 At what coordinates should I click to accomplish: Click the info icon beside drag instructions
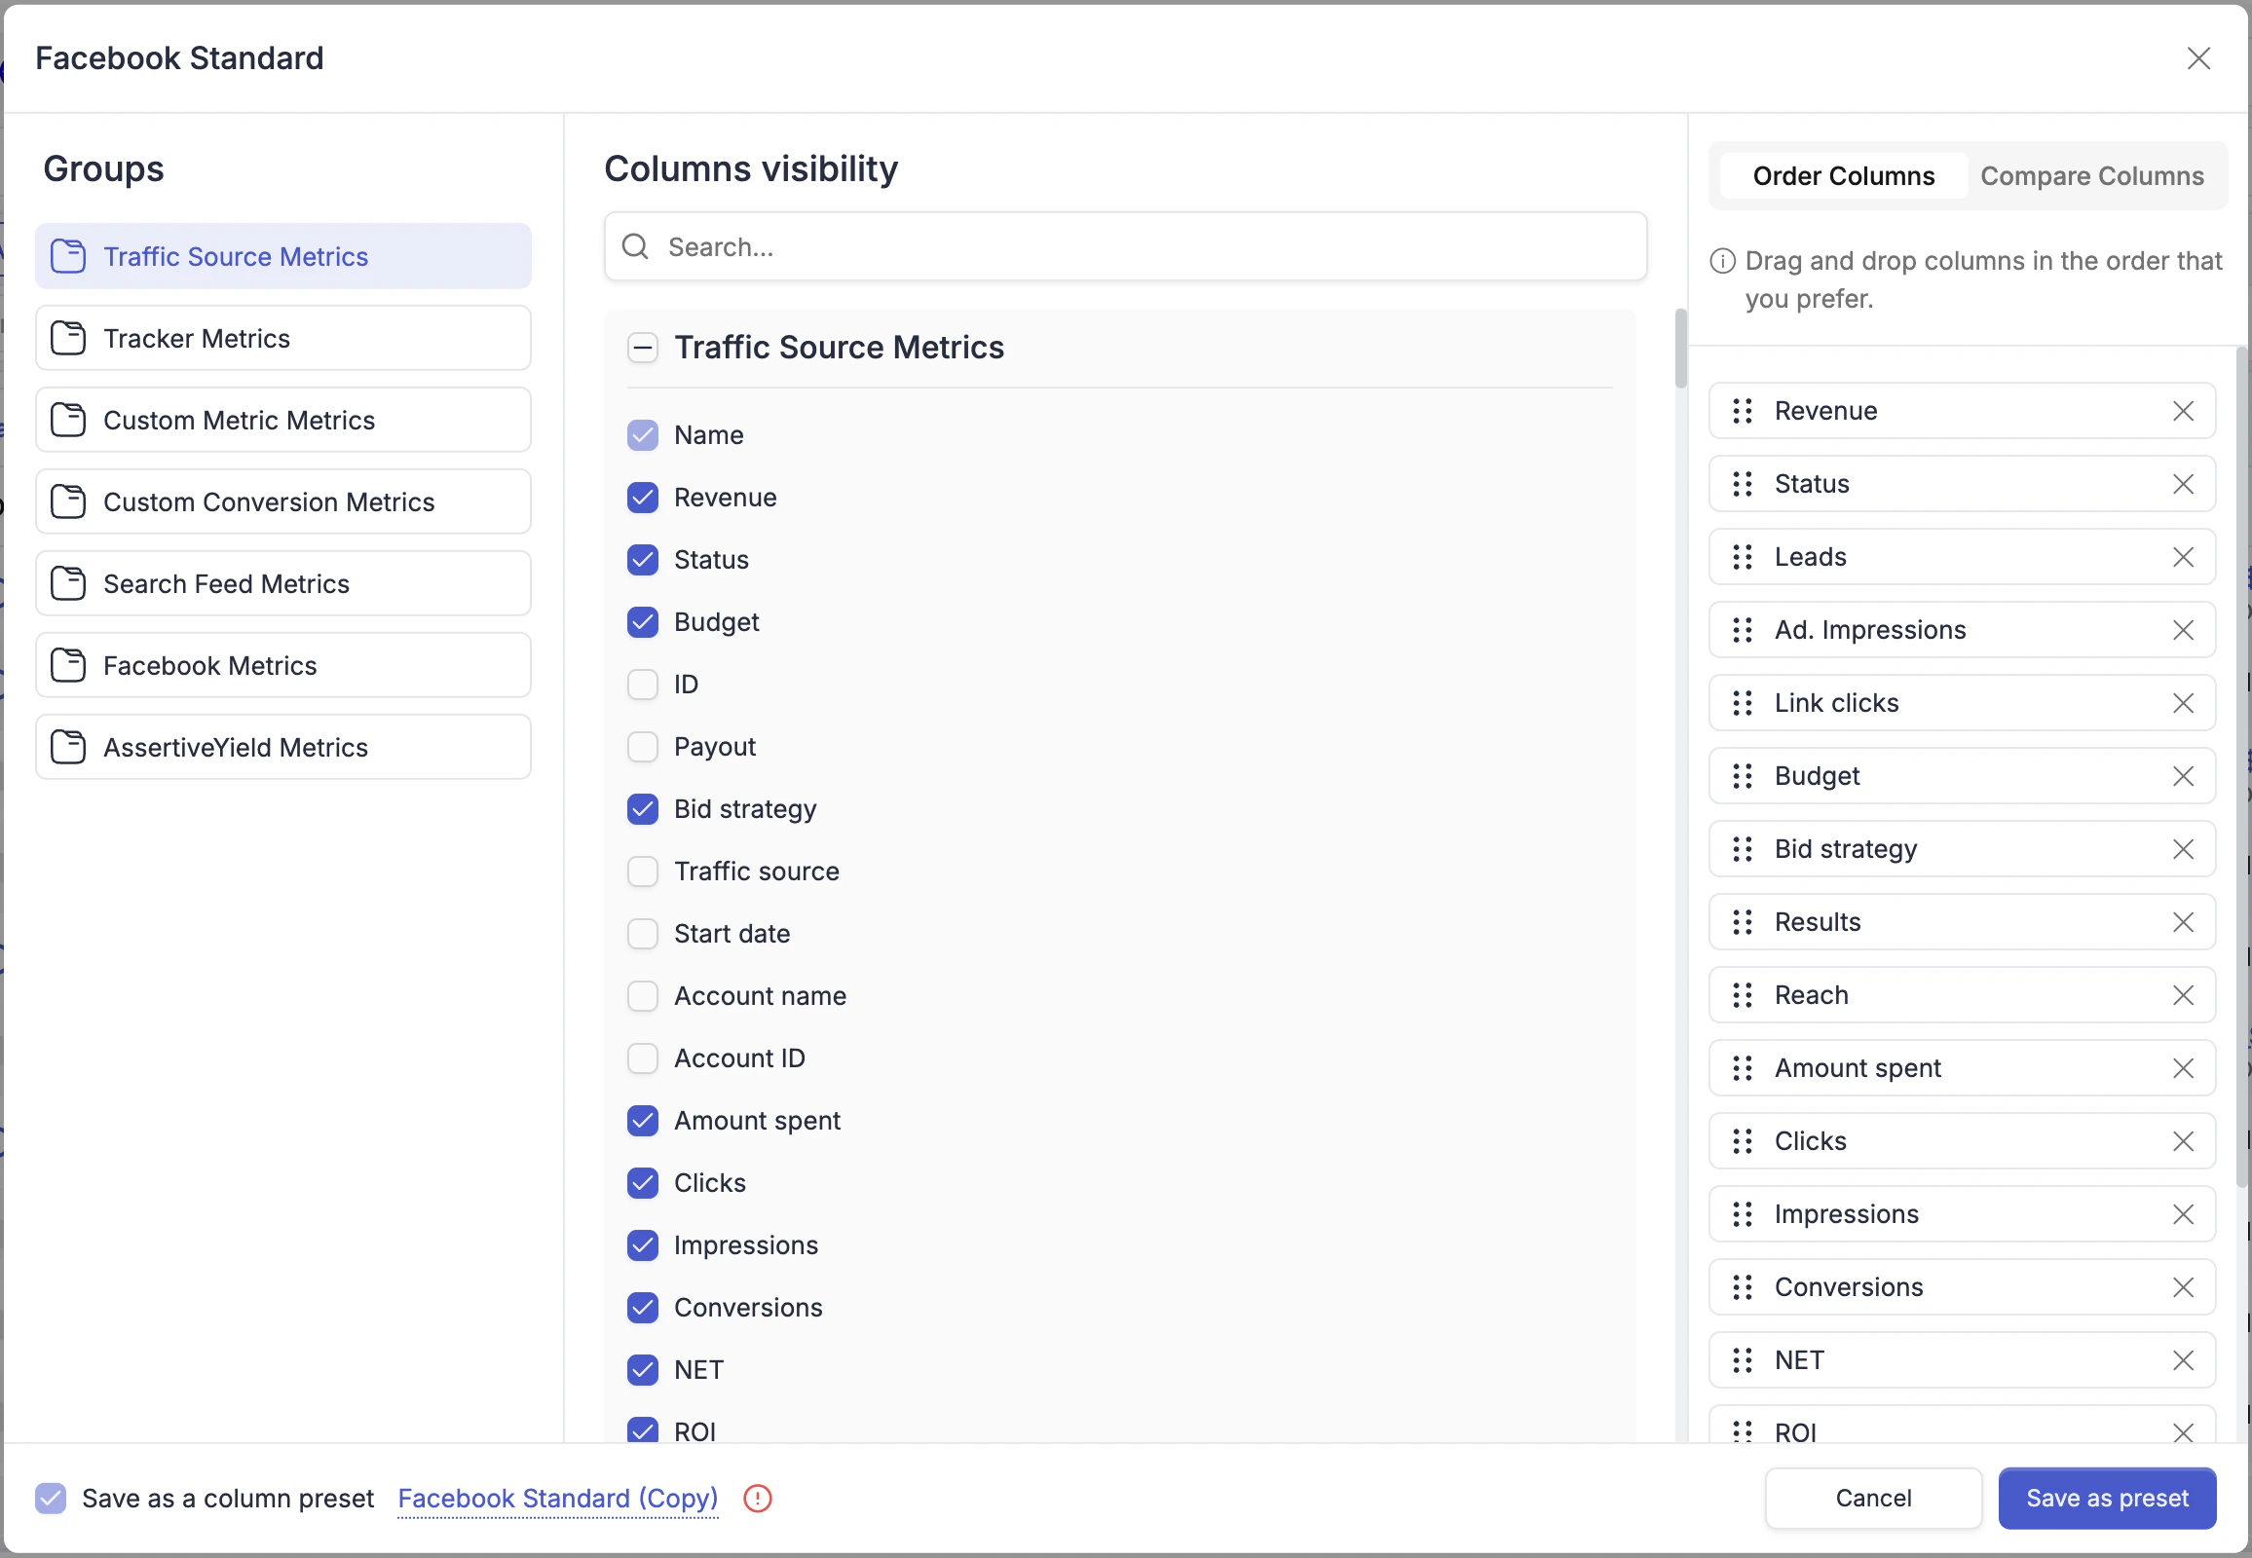(x=1723, y=262)
